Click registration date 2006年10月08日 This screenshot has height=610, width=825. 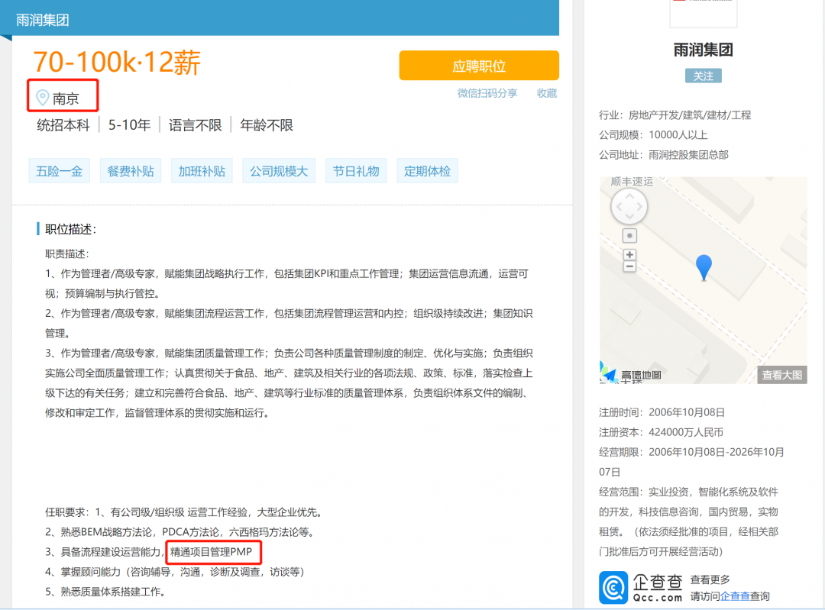tap(687, 412)
